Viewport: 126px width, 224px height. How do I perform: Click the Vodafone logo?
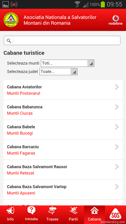coord(116,20)
